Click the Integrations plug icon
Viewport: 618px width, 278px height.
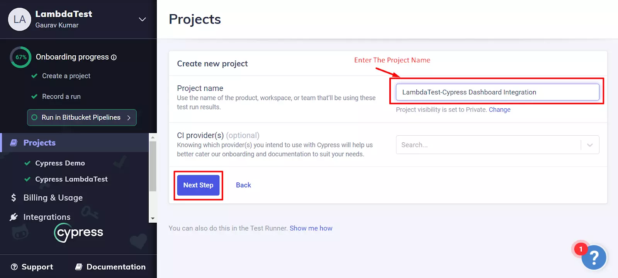pyautogui.click(x=14, y=217)
